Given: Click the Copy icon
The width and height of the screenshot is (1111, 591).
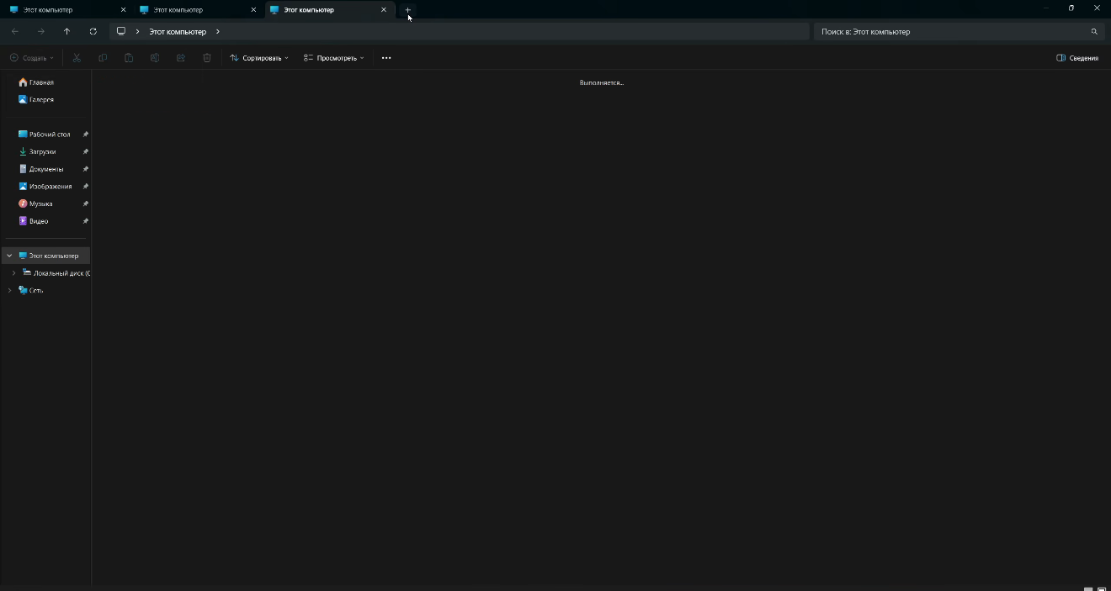Looking at the screenshot, I should click(x=103, y=57).
